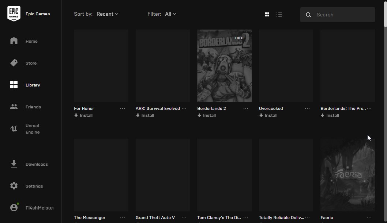The height and width of the screenshot is (223, 387).
Task: Open the Settings gear icon
Action: [x=14, y=186]
